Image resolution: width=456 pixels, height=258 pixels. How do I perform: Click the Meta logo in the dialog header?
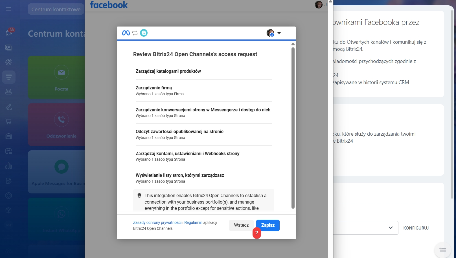[126, 33]
